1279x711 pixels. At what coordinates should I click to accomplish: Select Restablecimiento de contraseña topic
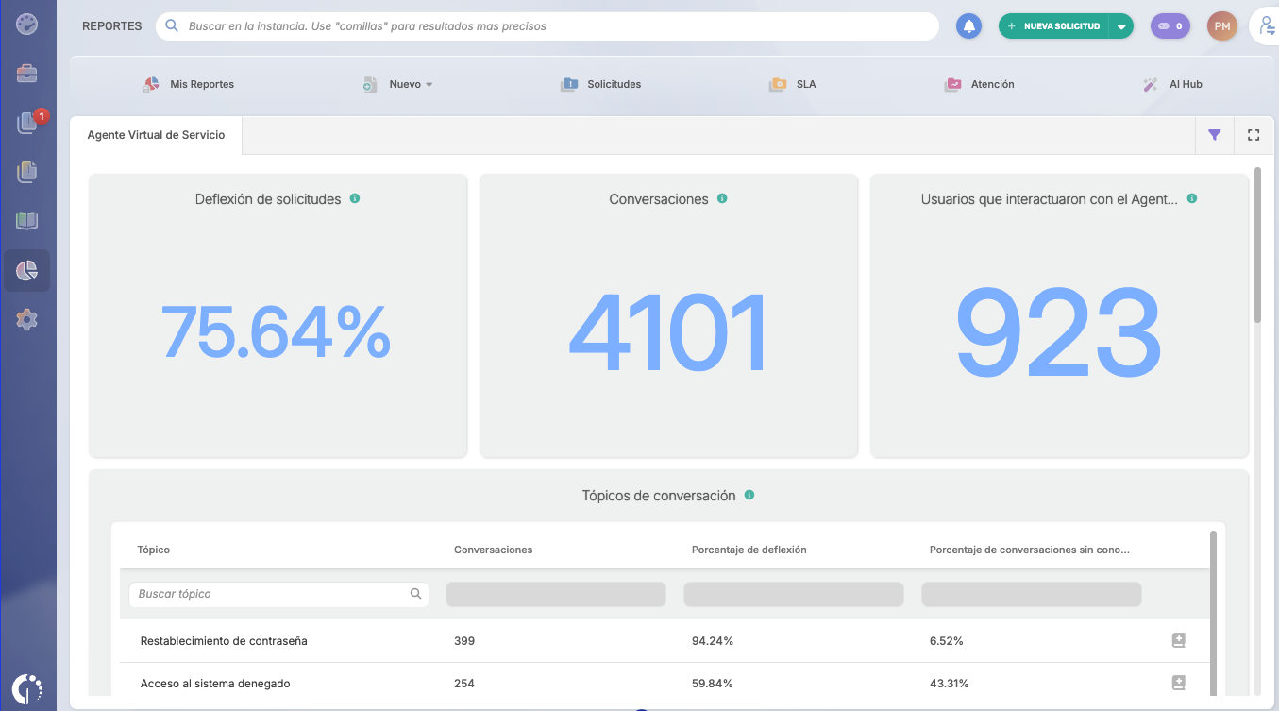click(x=224, y=640)
